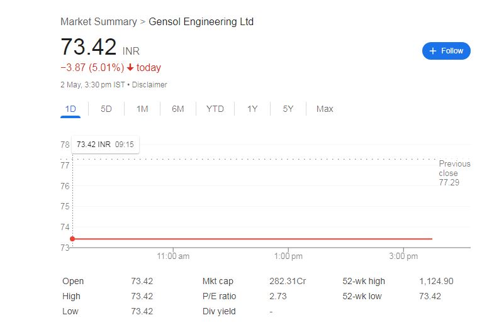The width and height of the screenshot is (499, 330).
Task: Select the 1D time range tab
Action: [x=70, y=109]
